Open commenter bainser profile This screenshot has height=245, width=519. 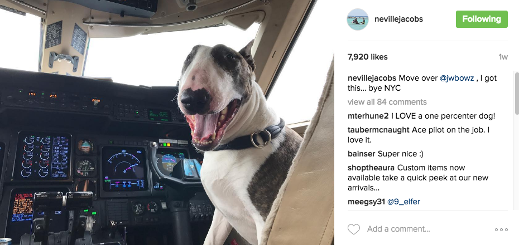(x=362, y=154)
